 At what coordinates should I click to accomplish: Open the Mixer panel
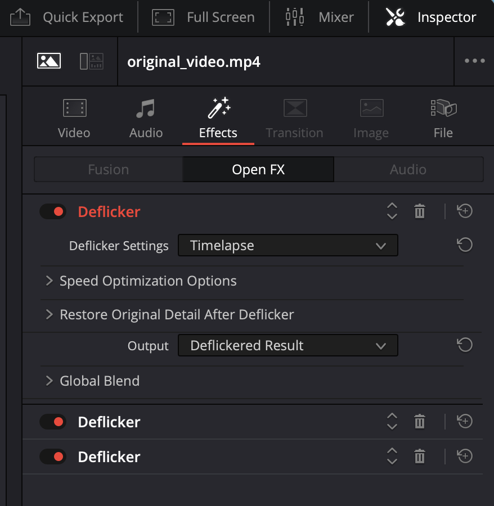pos(319,17)
